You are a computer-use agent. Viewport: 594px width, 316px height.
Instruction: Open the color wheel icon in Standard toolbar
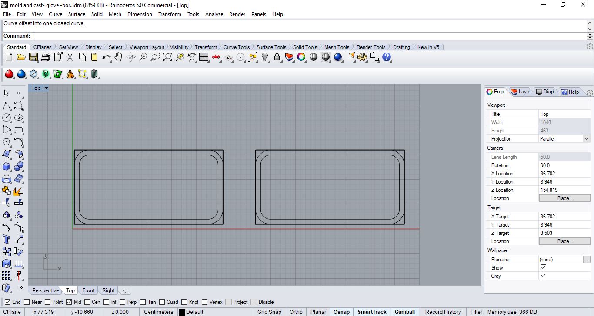click(301, 57)
